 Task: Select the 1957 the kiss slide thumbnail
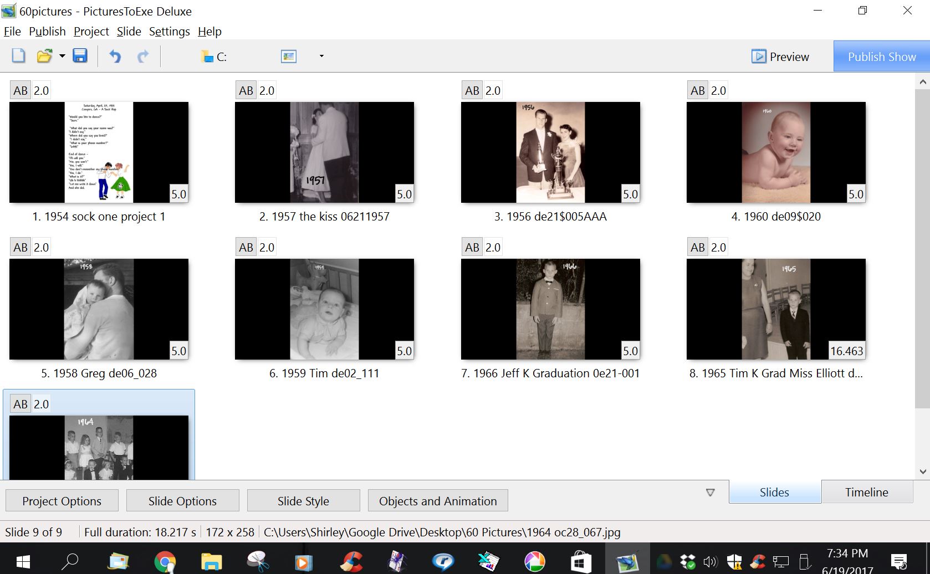click(x=324, y=152)
